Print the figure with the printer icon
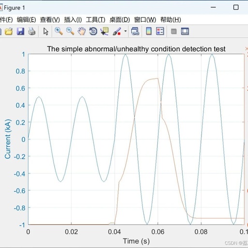The height and width of the screenshot is (248, 248). 31,31
